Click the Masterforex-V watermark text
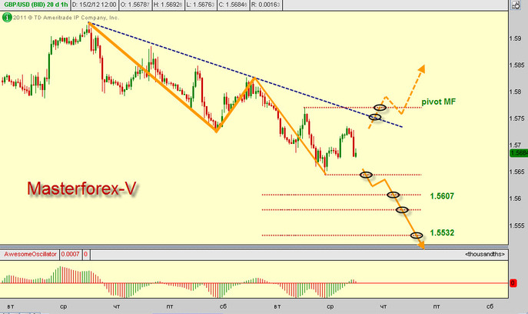This screenshot has width=528, height=314. point(81,189)
